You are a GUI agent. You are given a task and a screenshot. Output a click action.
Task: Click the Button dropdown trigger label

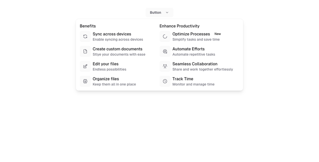pyautogui.click(x=155, y=13)
